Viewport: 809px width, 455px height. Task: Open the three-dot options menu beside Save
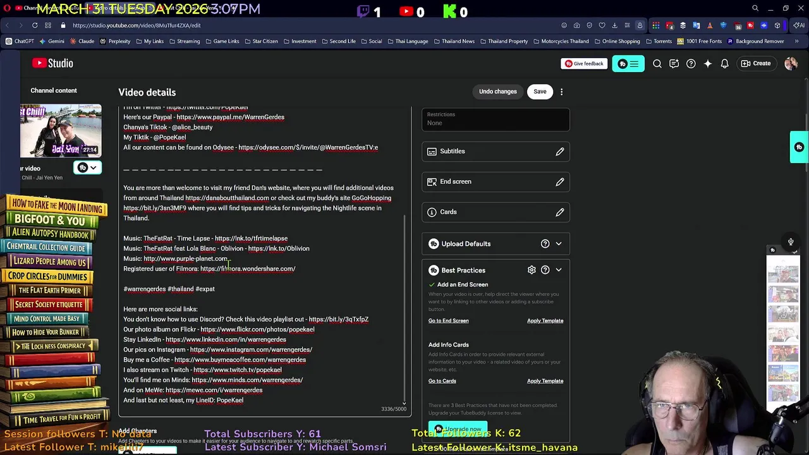click(x=561, y=92)
